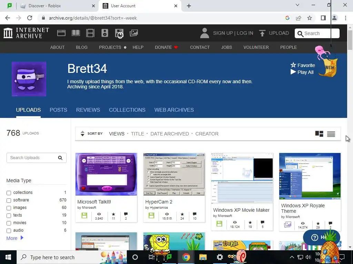Click the user avatar silhouette icon
353x264 pixels.
point(205,33)
